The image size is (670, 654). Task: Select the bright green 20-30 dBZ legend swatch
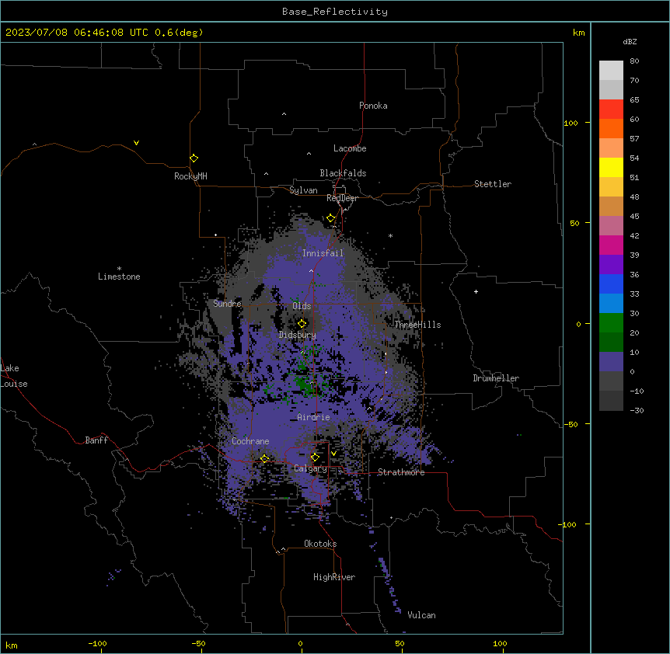(x=611, y=323)
